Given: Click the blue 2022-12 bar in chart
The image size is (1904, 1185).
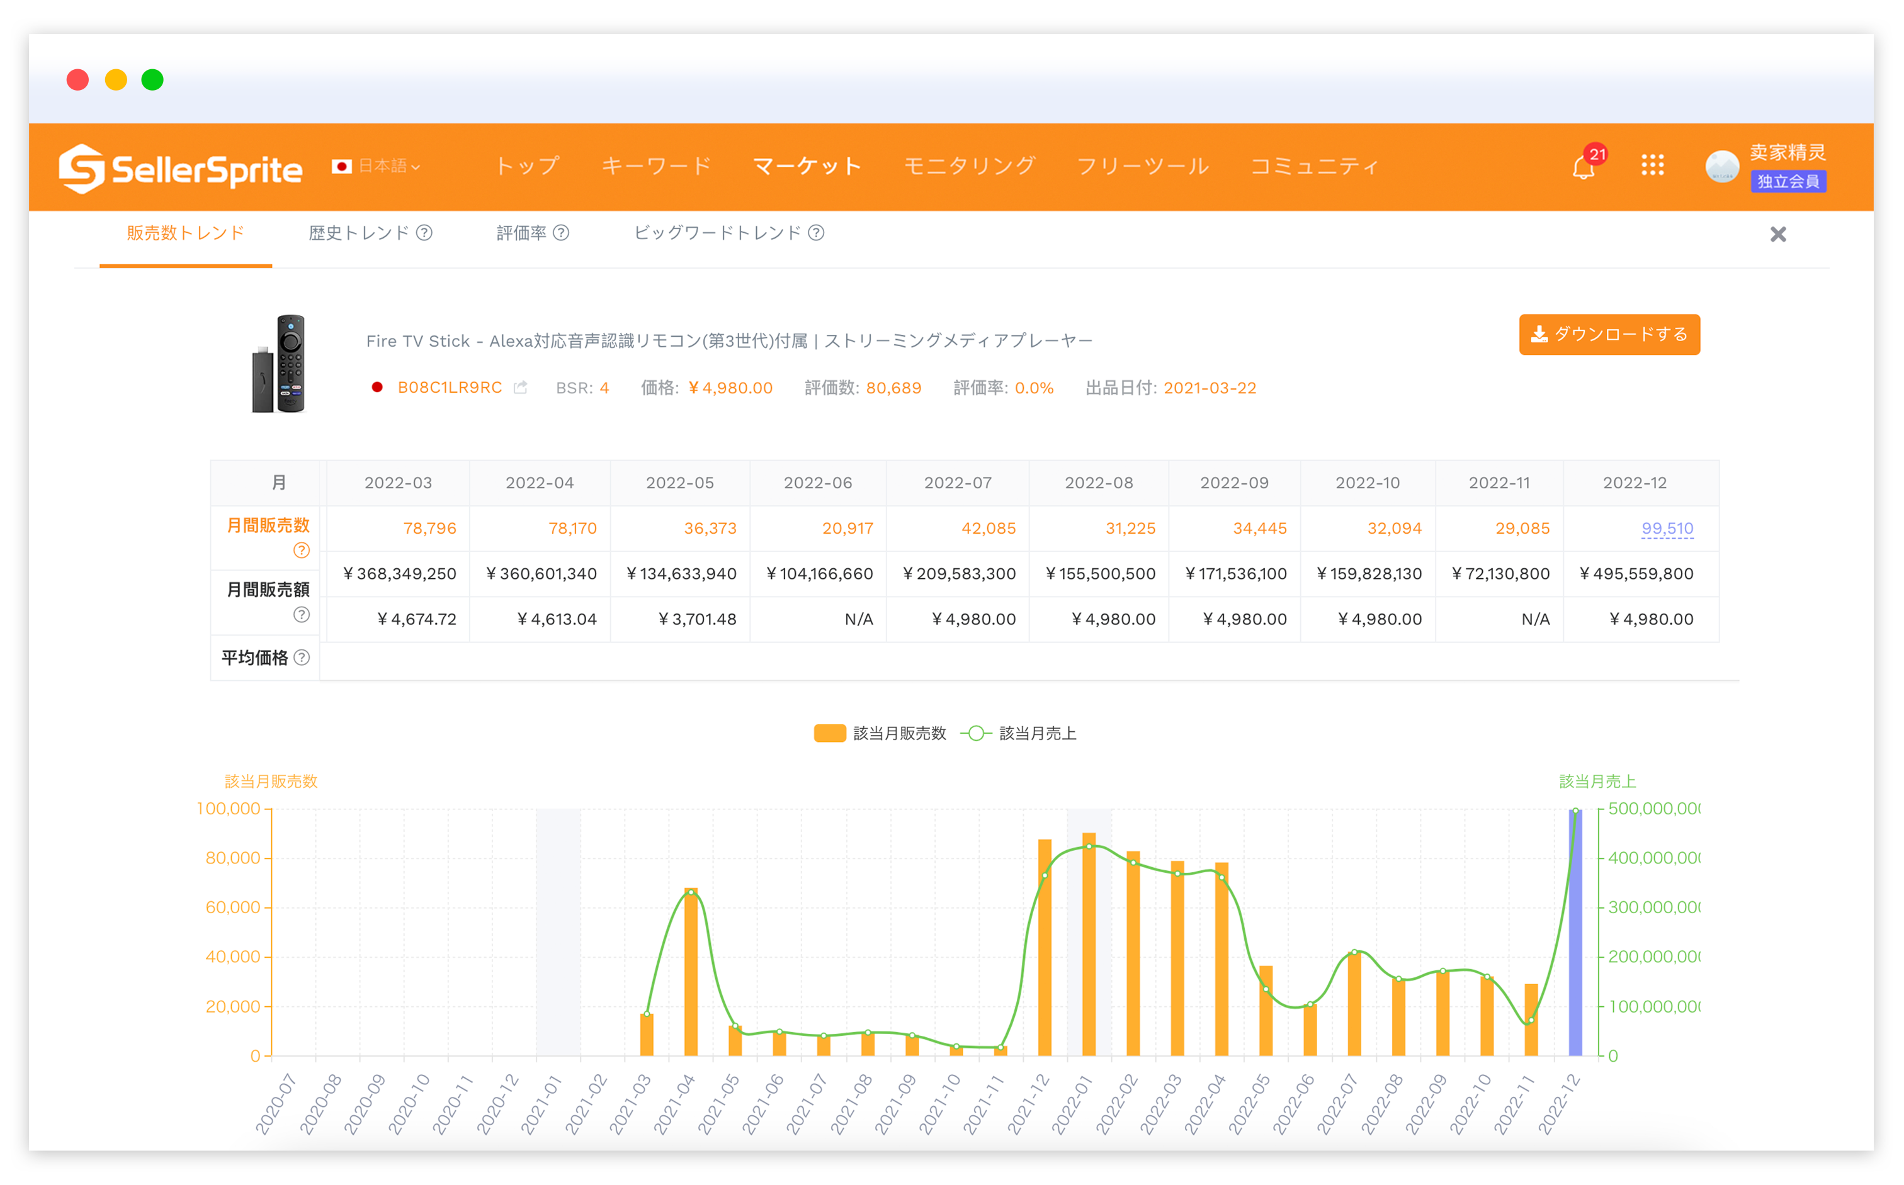Looking at the screenshot, I should coord(1575,933).
